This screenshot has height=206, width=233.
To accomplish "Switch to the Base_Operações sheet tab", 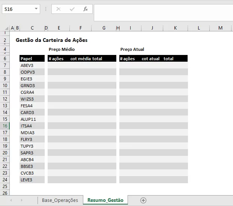I will pyautogui.click(x=60, y=200).
